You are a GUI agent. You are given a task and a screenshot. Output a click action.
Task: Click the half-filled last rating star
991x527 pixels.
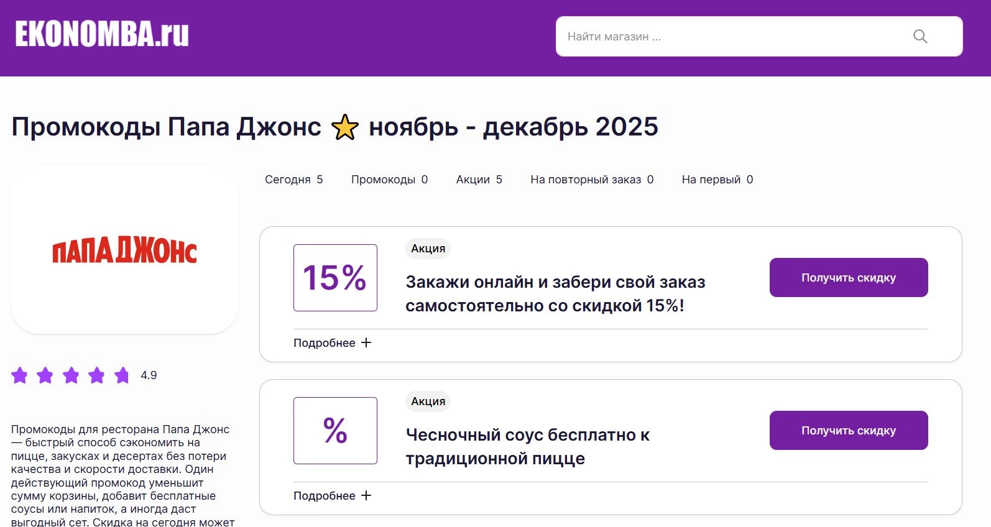point(121,375)
